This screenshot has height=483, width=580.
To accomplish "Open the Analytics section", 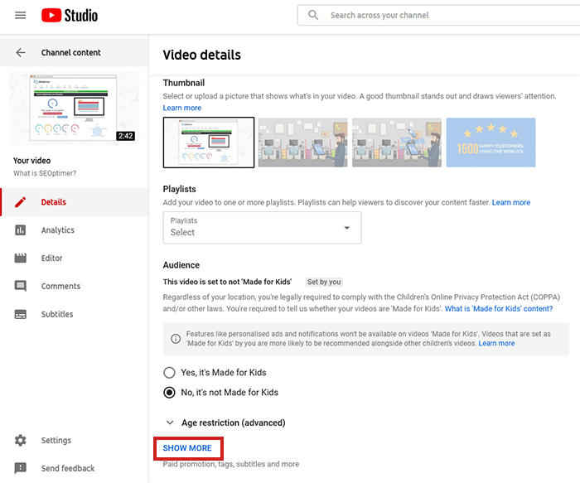I will pos(58,230).
